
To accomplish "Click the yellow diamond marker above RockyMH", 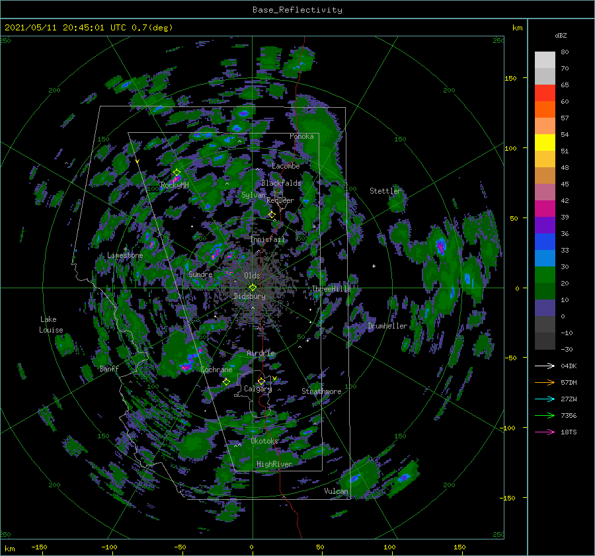I will (177, 173).
